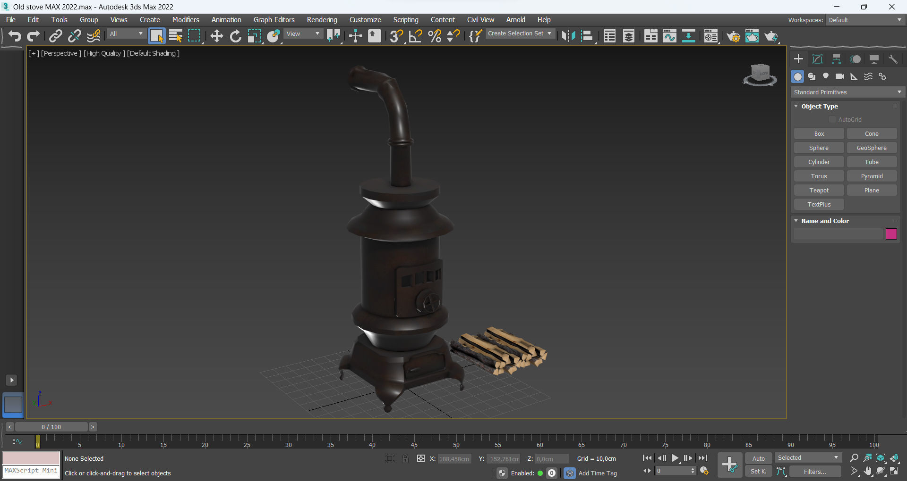
Task: Toggle the selection lock padlock
Action: coord(405,458)
